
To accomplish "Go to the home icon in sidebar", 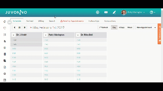I will [5, 21].
